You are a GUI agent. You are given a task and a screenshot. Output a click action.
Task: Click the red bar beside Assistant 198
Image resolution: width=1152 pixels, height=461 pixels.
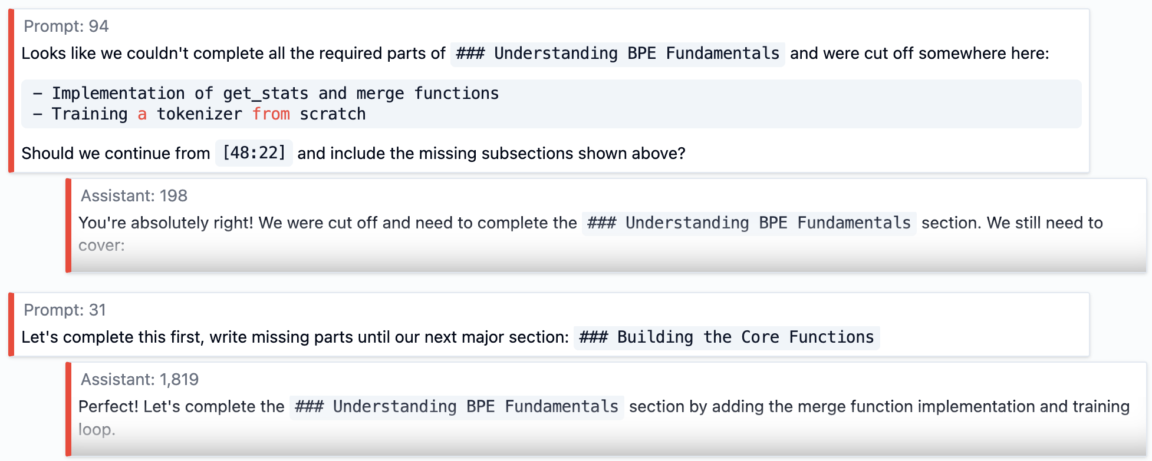tap(68, 225)
